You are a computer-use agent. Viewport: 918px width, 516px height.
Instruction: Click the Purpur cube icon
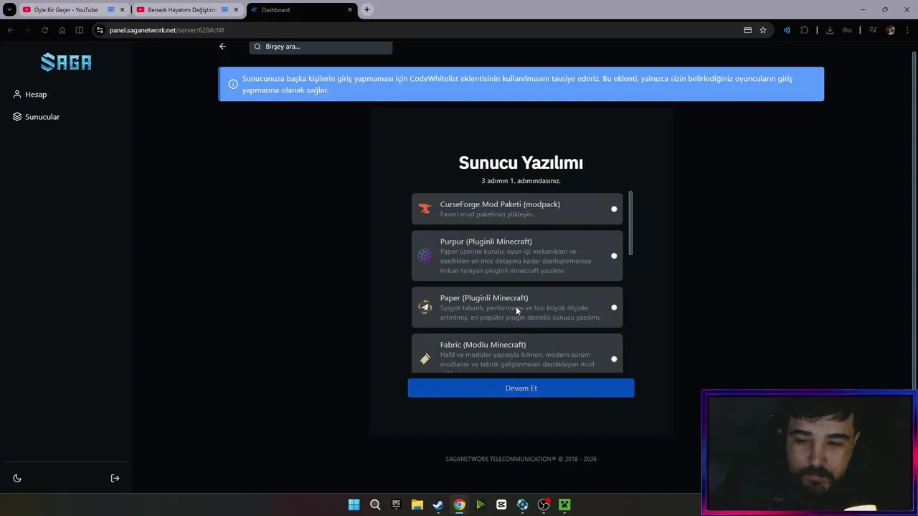425,256
